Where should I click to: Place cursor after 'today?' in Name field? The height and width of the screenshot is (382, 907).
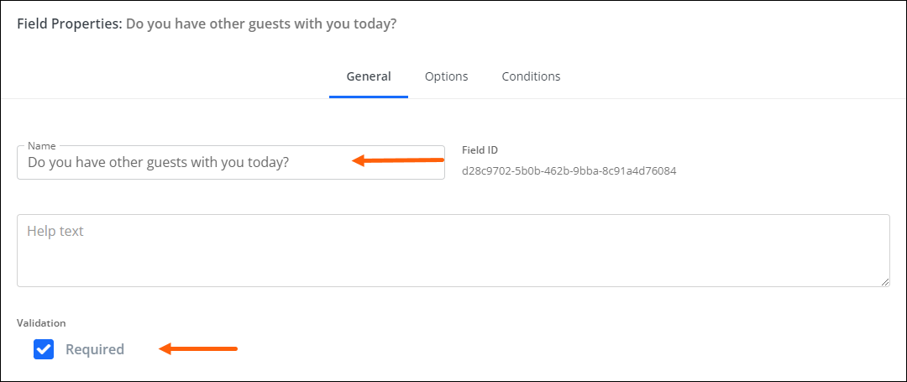point(291,162)
